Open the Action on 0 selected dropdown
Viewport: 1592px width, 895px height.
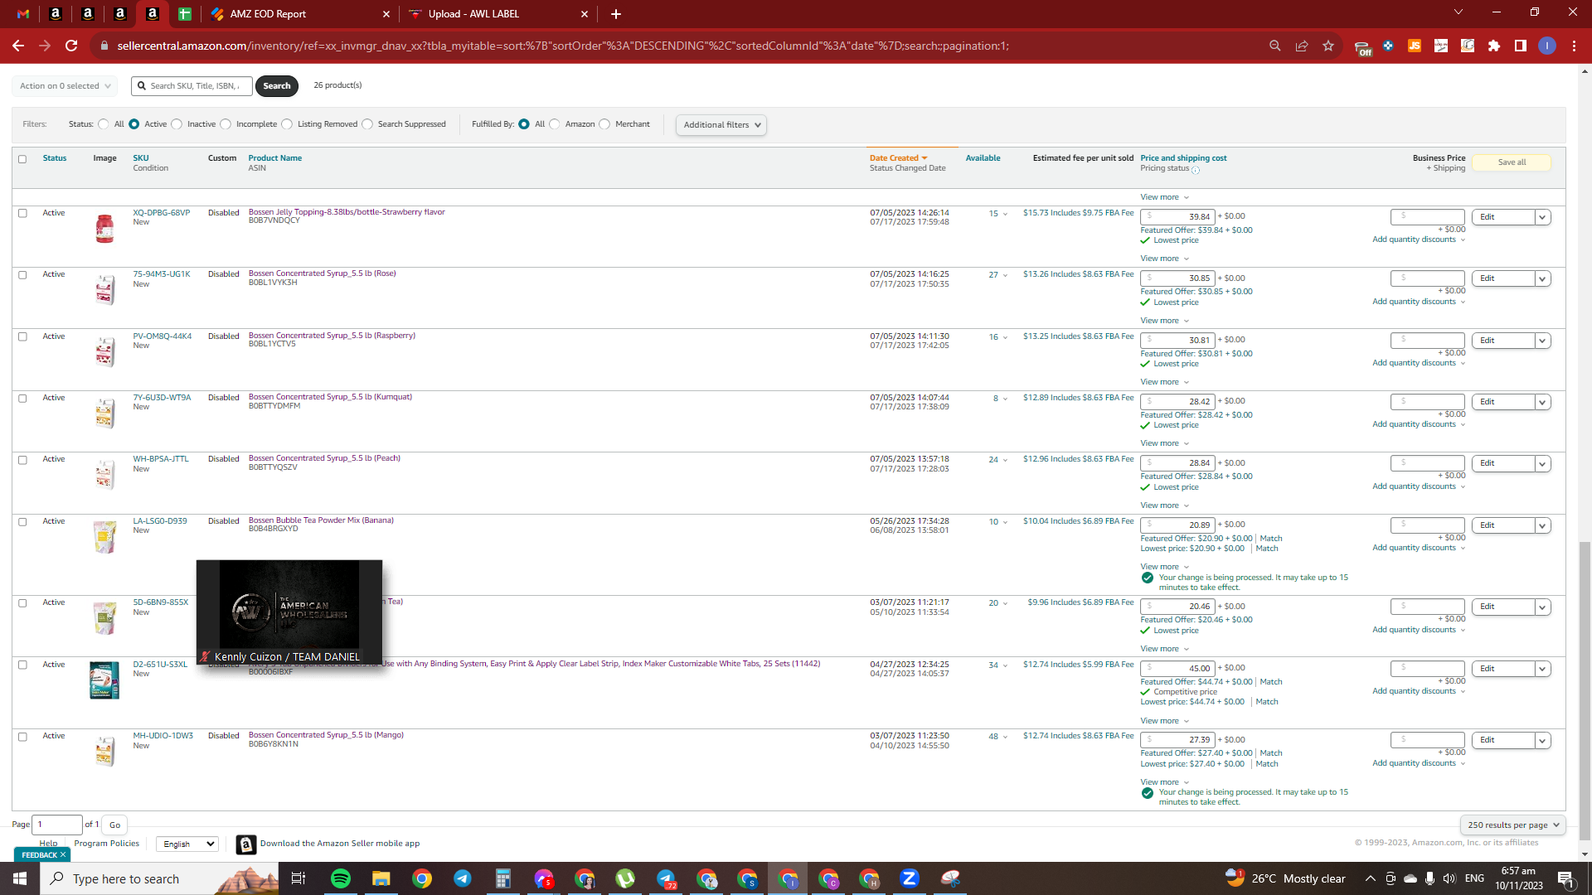(x=65, y=86)
